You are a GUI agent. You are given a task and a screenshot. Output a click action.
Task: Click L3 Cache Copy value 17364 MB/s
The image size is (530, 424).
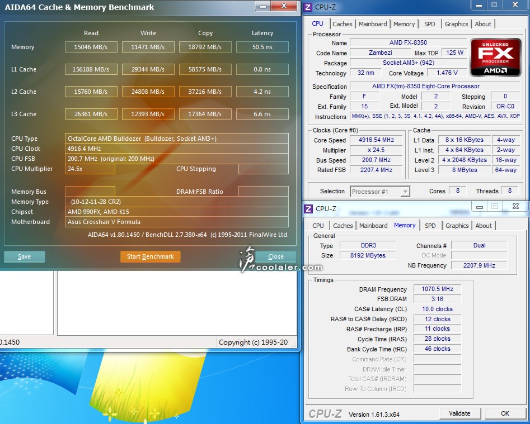(205, 114)
